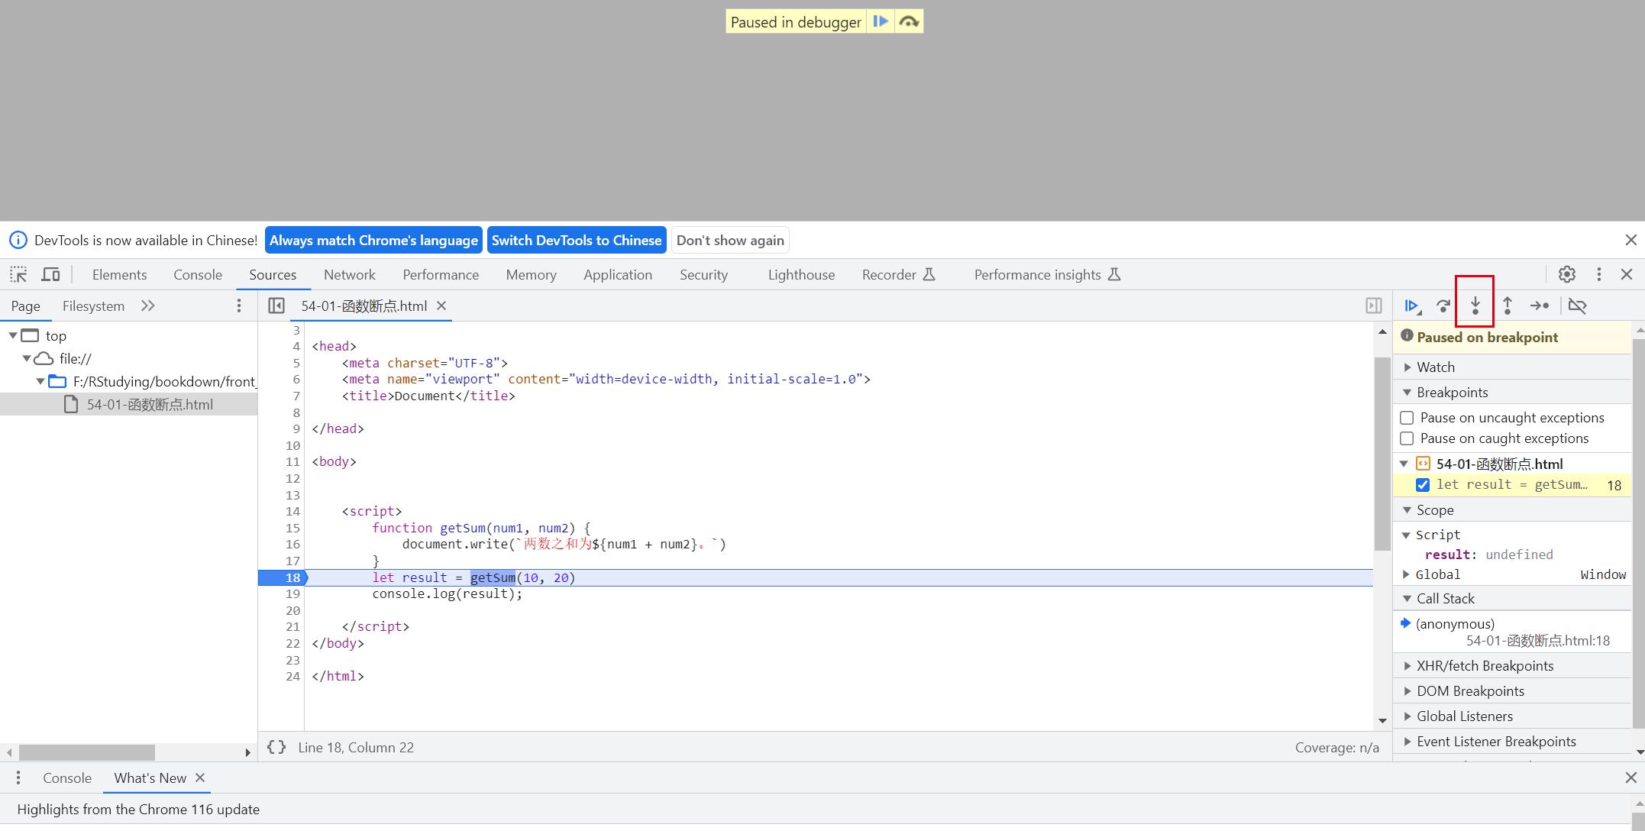
Task: Collapse the F:/RStudying folder node
Action: [x=40, y=381]
